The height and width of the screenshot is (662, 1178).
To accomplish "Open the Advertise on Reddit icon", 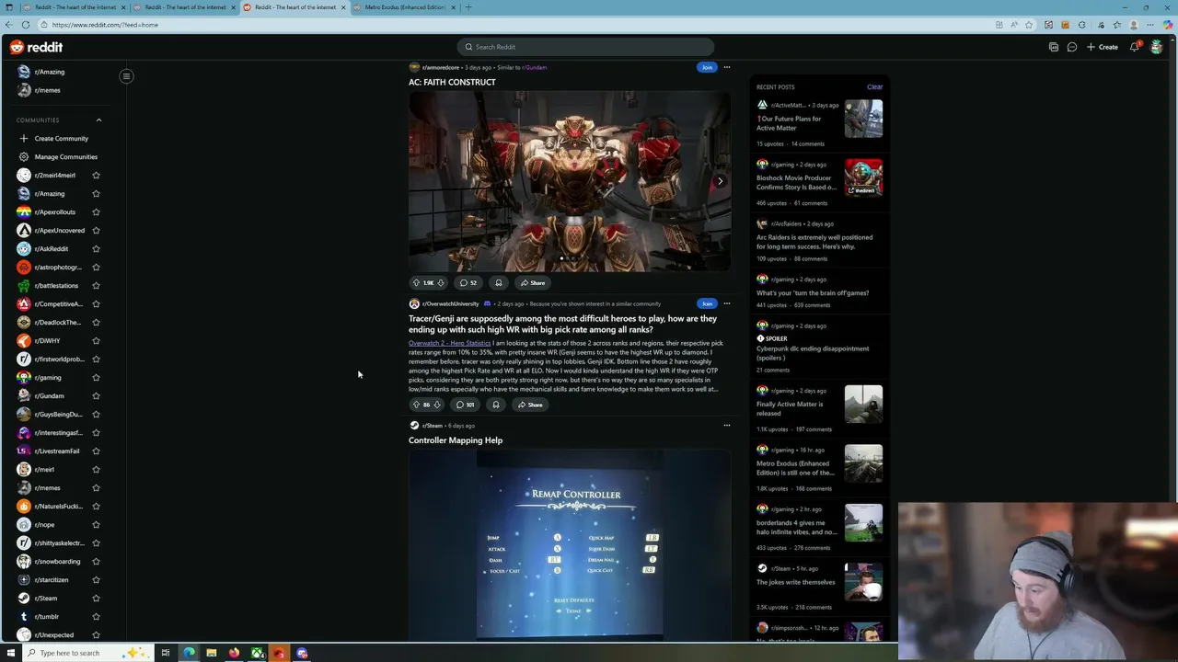I will pos(1054,47).
